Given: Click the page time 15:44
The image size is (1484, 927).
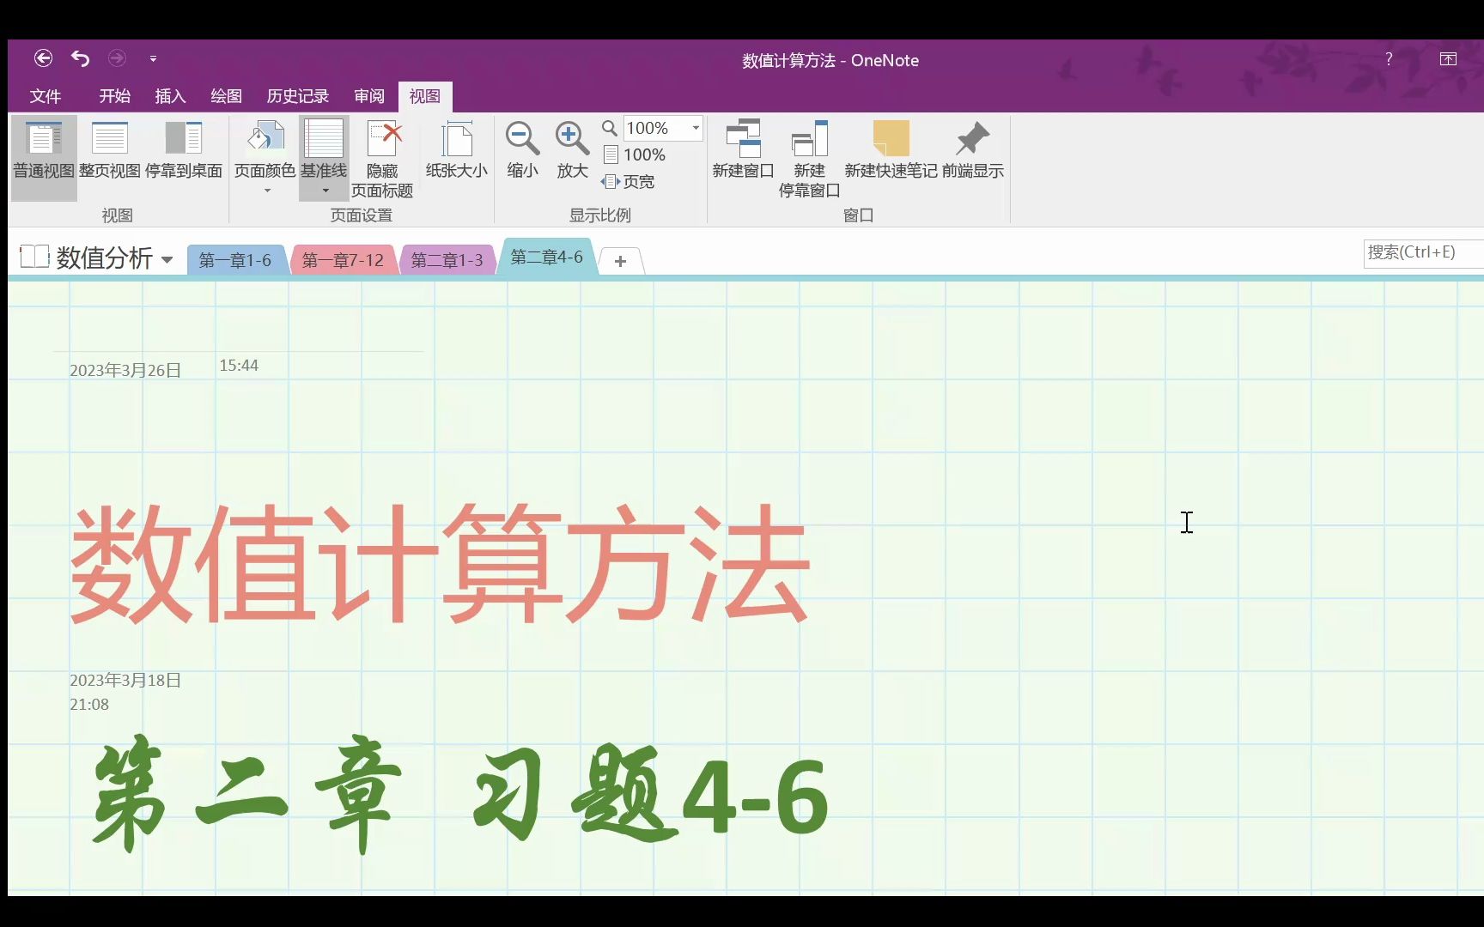Looking at the screenshot, I should pyautogui.click(x=239, y=366).
